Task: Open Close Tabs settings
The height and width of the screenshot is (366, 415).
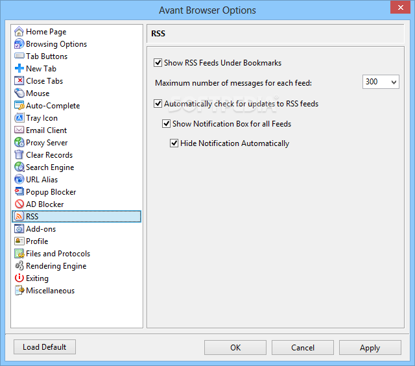Action: [45, 80]
